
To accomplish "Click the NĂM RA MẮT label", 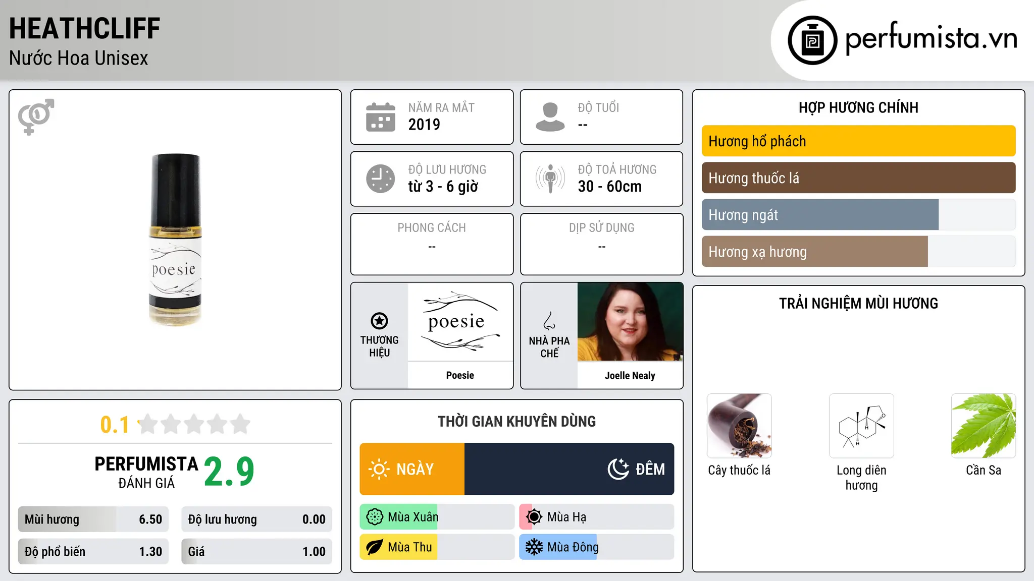I will [441, 108].
